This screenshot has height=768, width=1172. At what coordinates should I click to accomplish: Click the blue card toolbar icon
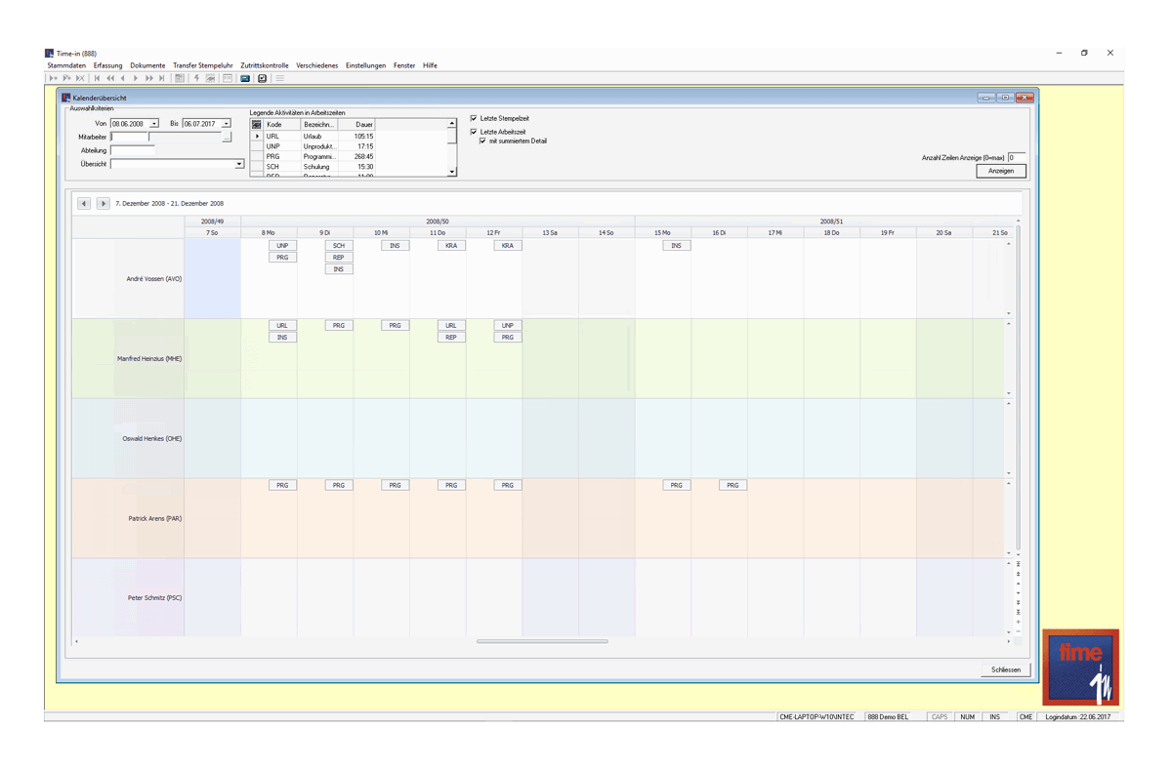pos(245,78)
